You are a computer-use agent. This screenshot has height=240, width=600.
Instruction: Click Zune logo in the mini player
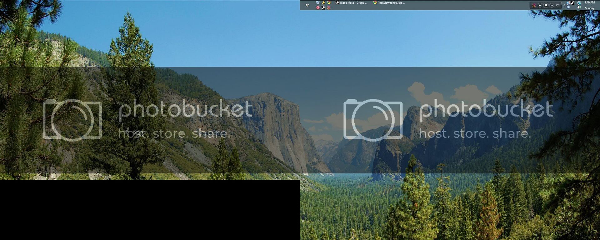pos(534,5)
